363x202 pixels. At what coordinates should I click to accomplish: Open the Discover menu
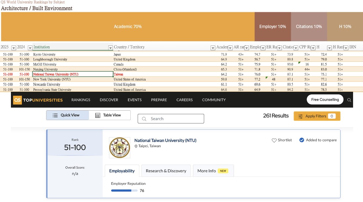coord(109,100)
